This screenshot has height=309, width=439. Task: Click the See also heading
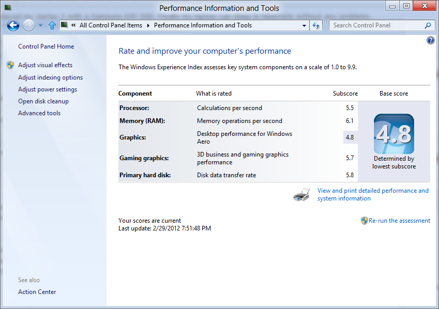coord(29,280)
